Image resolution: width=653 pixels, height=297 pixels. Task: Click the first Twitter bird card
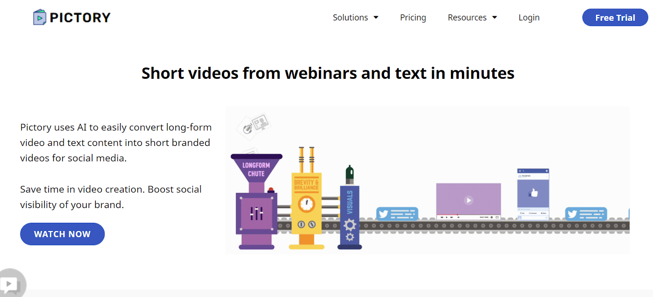[x=397, y=213]
